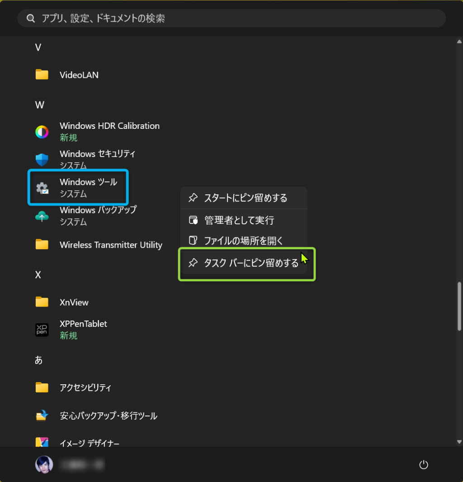Select ファイルの場所を開く menu entry
Screen dimensions: 463x482
pos(243,241)
